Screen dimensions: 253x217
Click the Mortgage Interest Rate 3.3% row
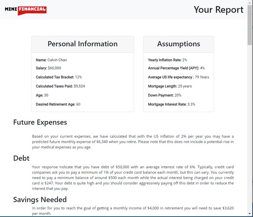(x=171, y=104)
